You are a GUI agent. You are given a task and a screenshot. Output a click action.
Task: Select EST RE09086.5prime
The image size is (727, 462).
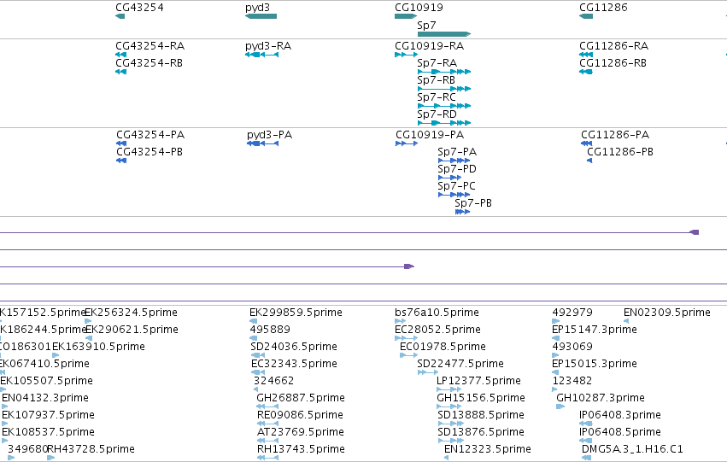pos(301,415)
